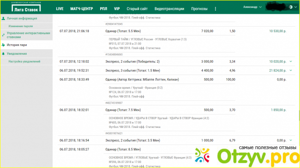Click УДАРЫ В СТВОР Уругвай event line
300x168 pixels.
159,118
